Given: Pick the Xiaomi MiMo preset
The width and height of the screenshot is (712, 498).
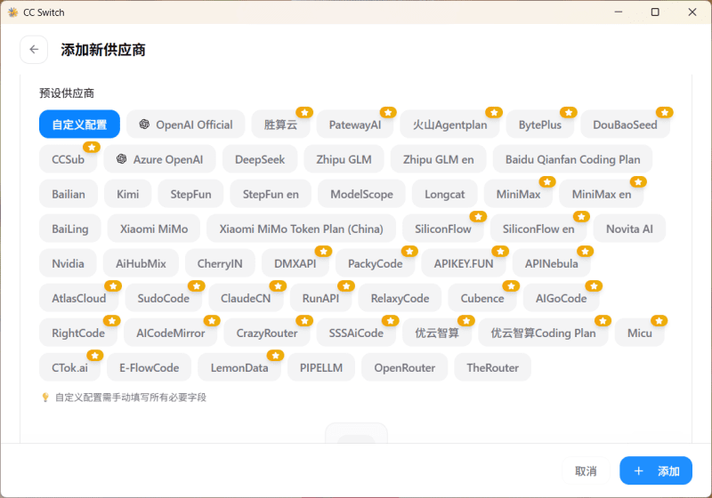Looking at the screenshot, I should pos(154,229).
